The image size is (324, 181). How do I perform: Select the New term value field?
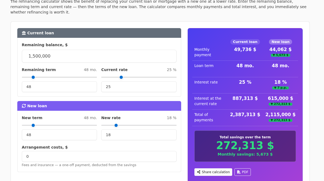coord(59,135)
